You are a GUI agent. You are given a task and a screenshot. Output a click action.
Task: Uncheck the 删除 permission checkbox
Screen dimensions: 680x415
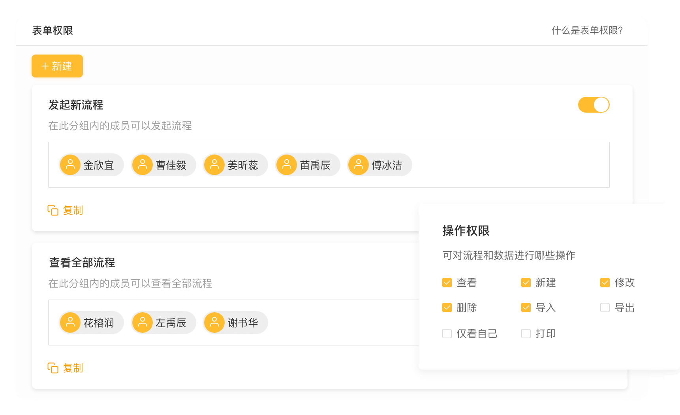[447, 307]
